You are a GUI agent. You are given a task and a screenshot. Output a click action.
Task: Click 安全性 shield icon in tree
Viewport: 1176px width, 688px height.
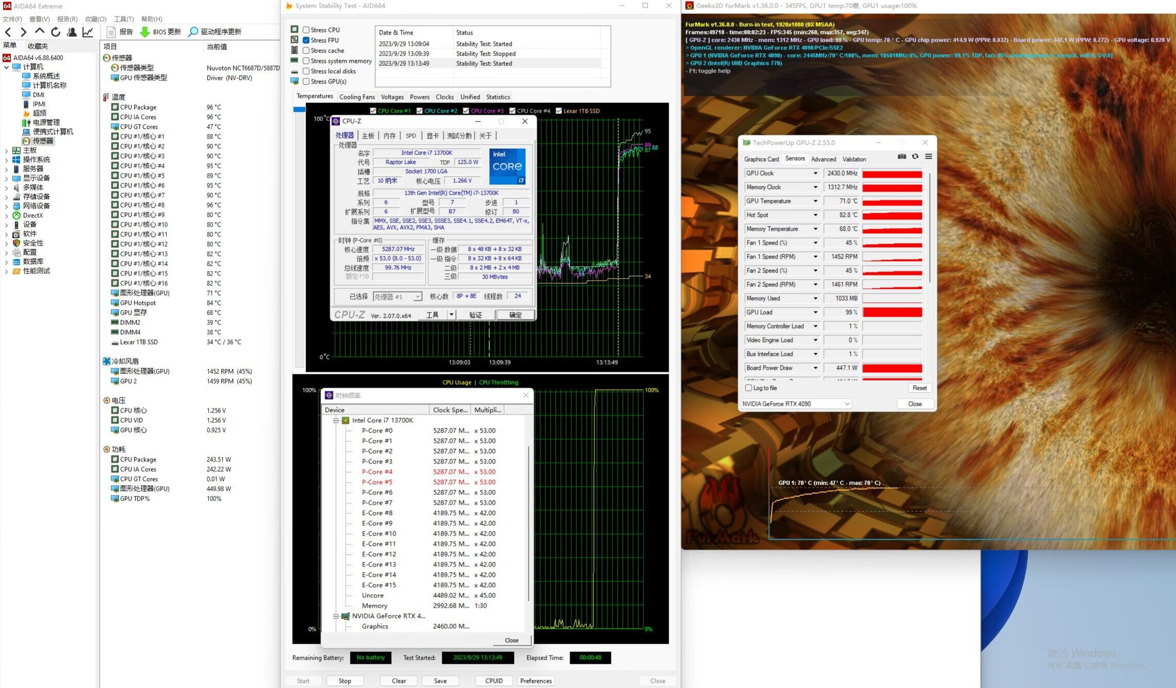point(16,243)
